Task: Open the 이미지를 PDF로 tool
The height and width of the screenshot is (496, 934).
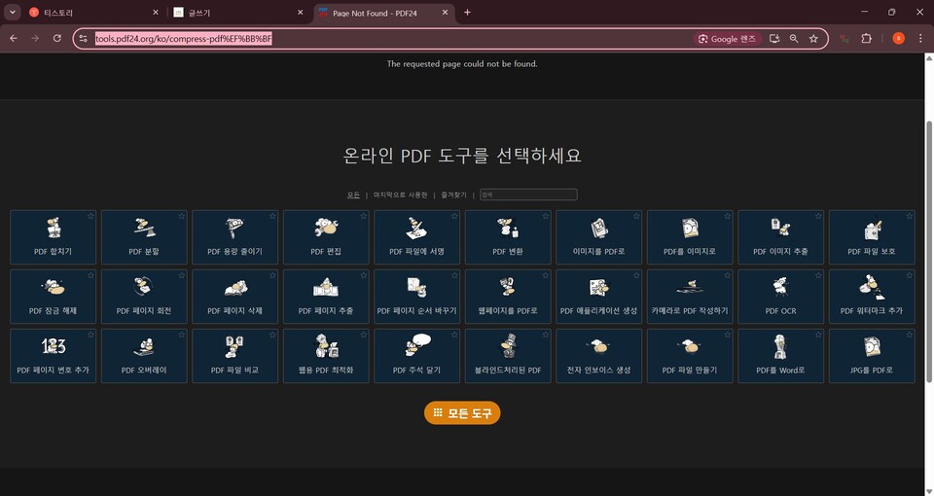Action: 598,237
